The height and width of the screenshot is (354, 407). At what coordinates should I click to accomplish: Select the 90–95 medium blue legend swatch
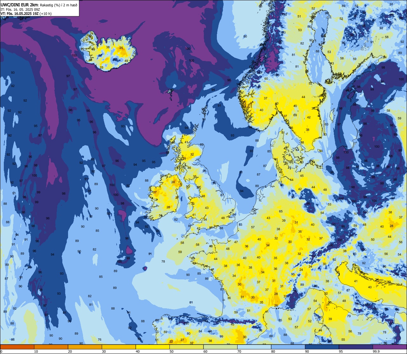click(x=322, y=347)
